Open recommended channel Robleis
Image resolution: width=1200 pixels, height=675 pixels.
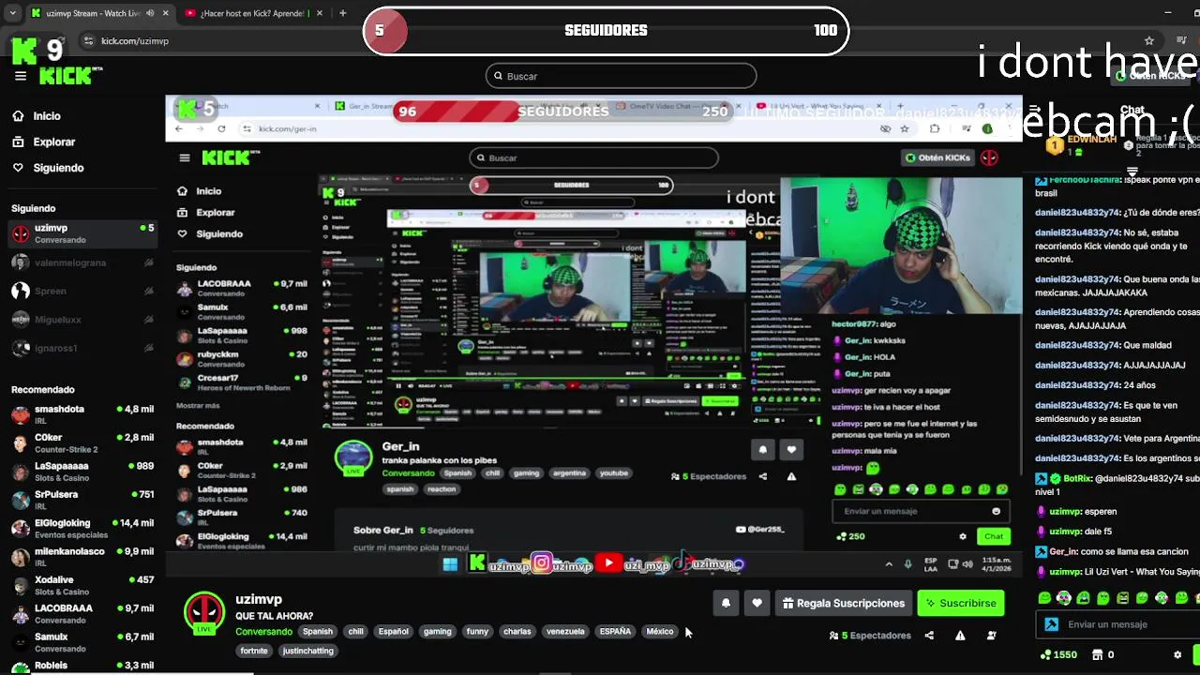click(82, 666)
